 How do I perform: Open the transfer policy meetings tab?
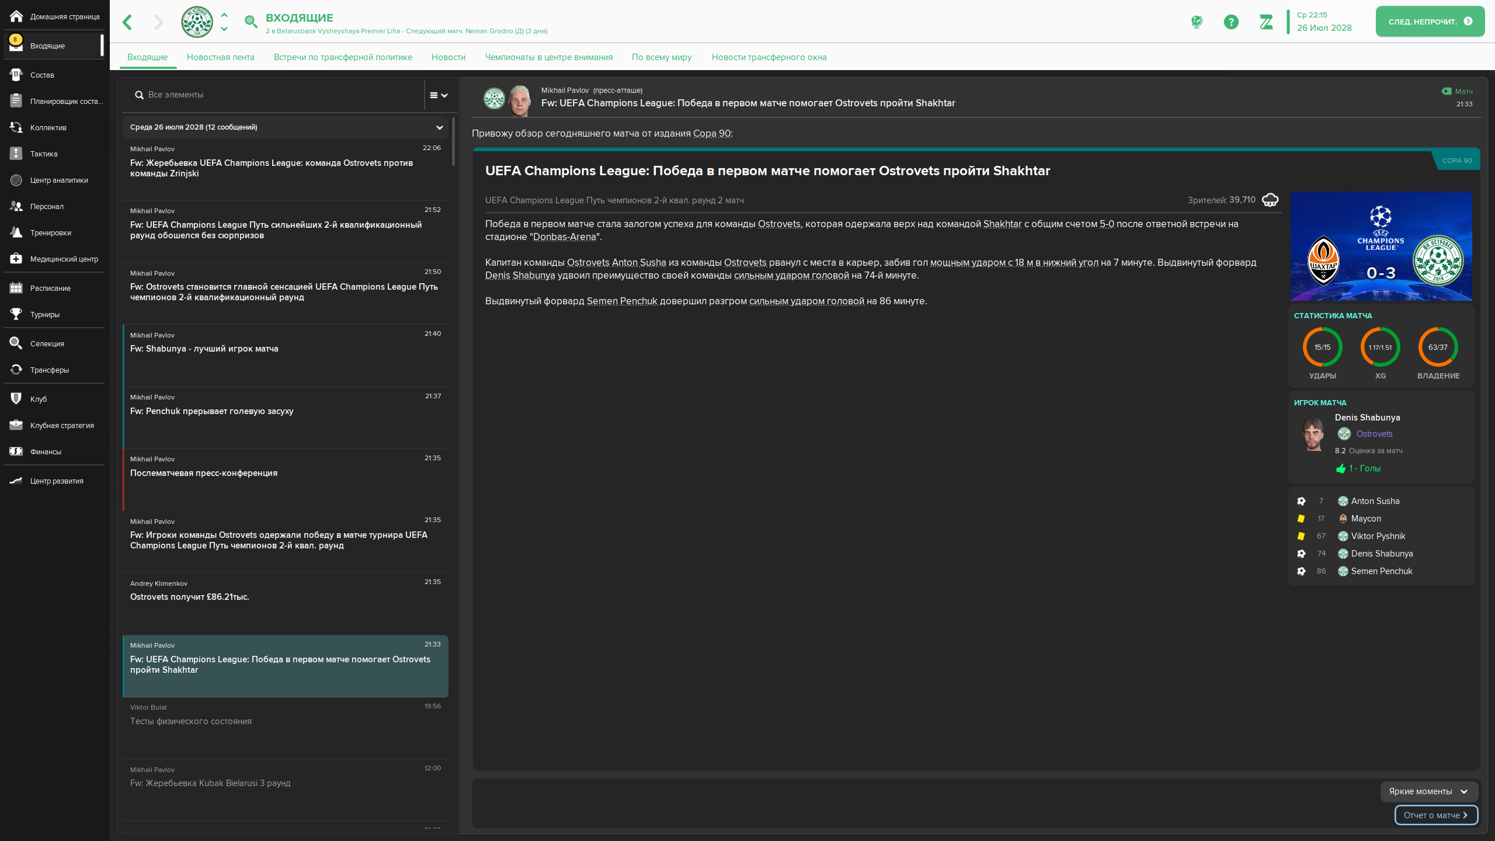343,57
